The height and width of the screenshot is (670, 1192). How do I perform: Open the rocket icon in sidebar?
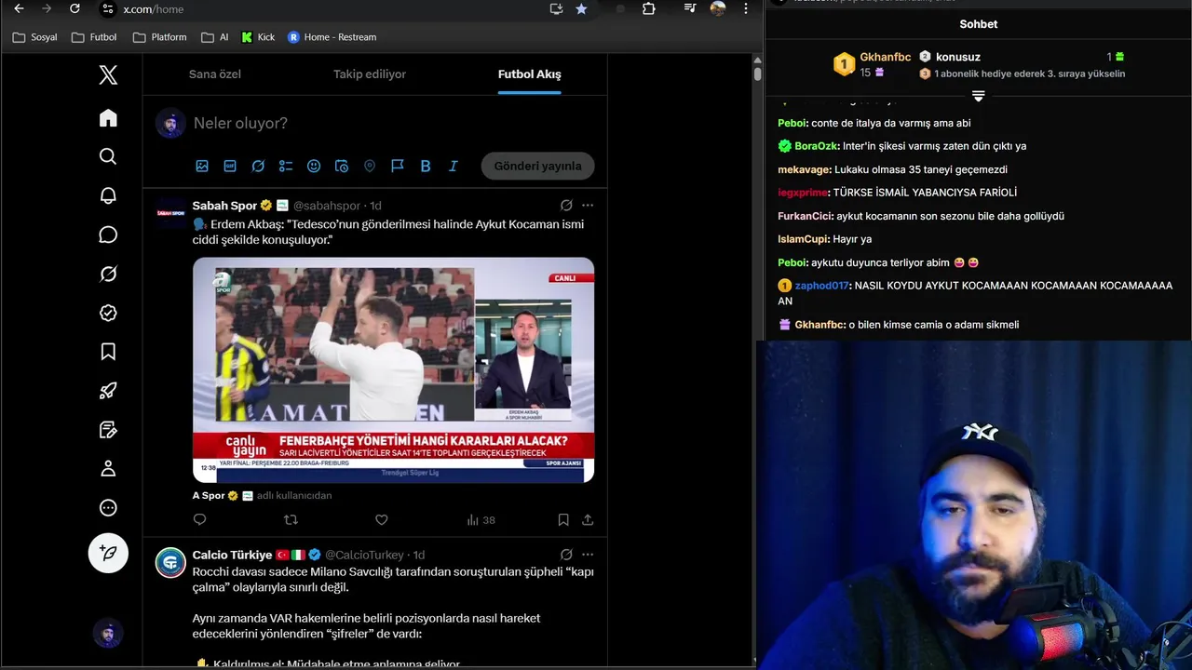[x=108, y=391]
